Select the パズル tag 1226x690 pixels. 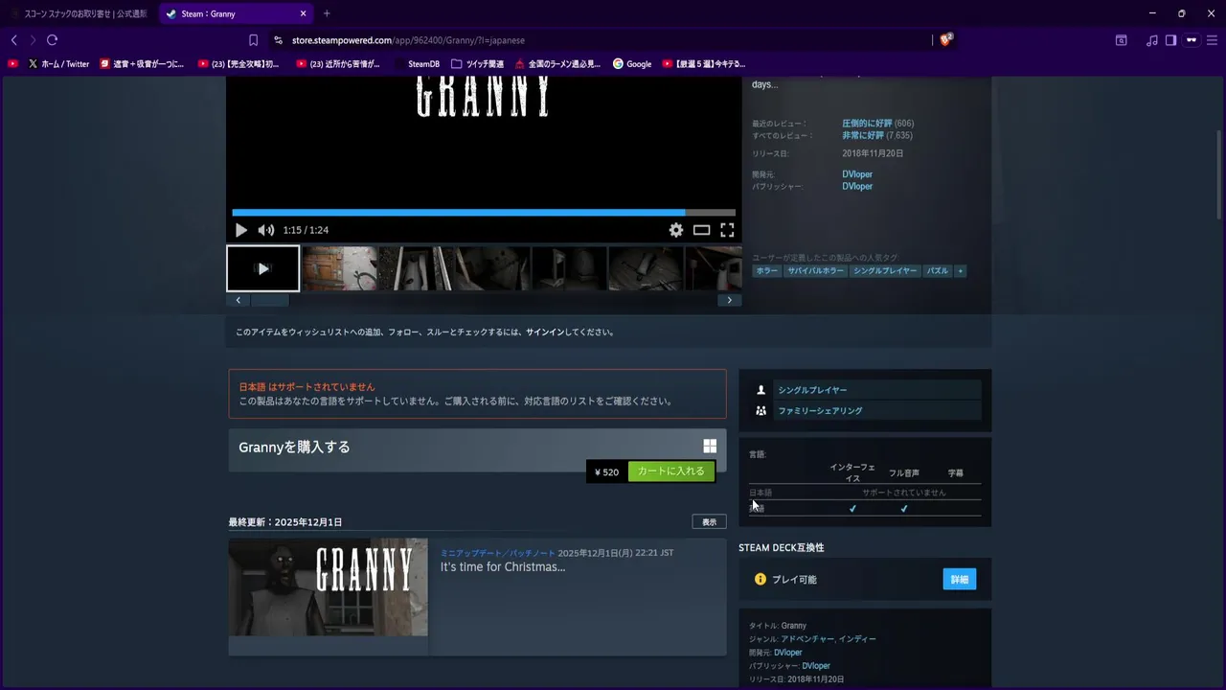938,271
